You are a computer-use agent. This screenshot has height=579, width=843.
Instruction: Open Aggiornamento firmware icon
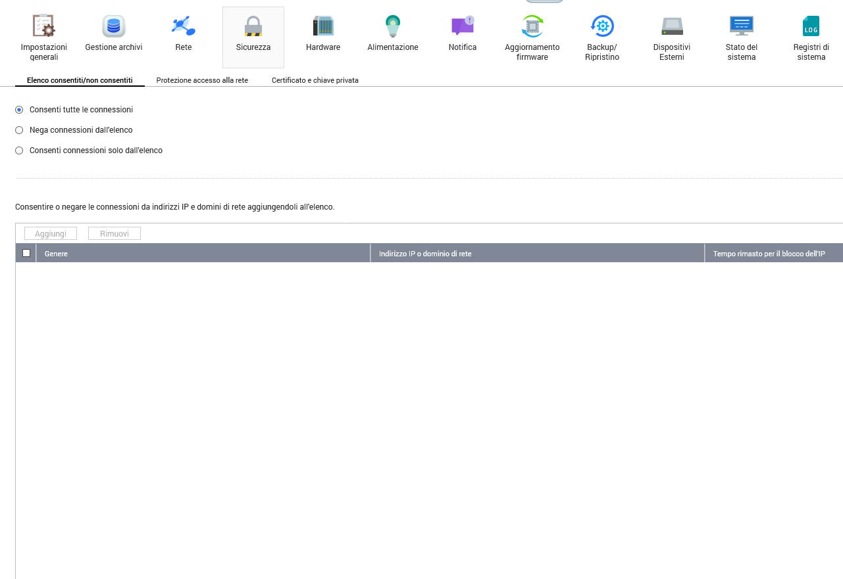coord(532,26)
